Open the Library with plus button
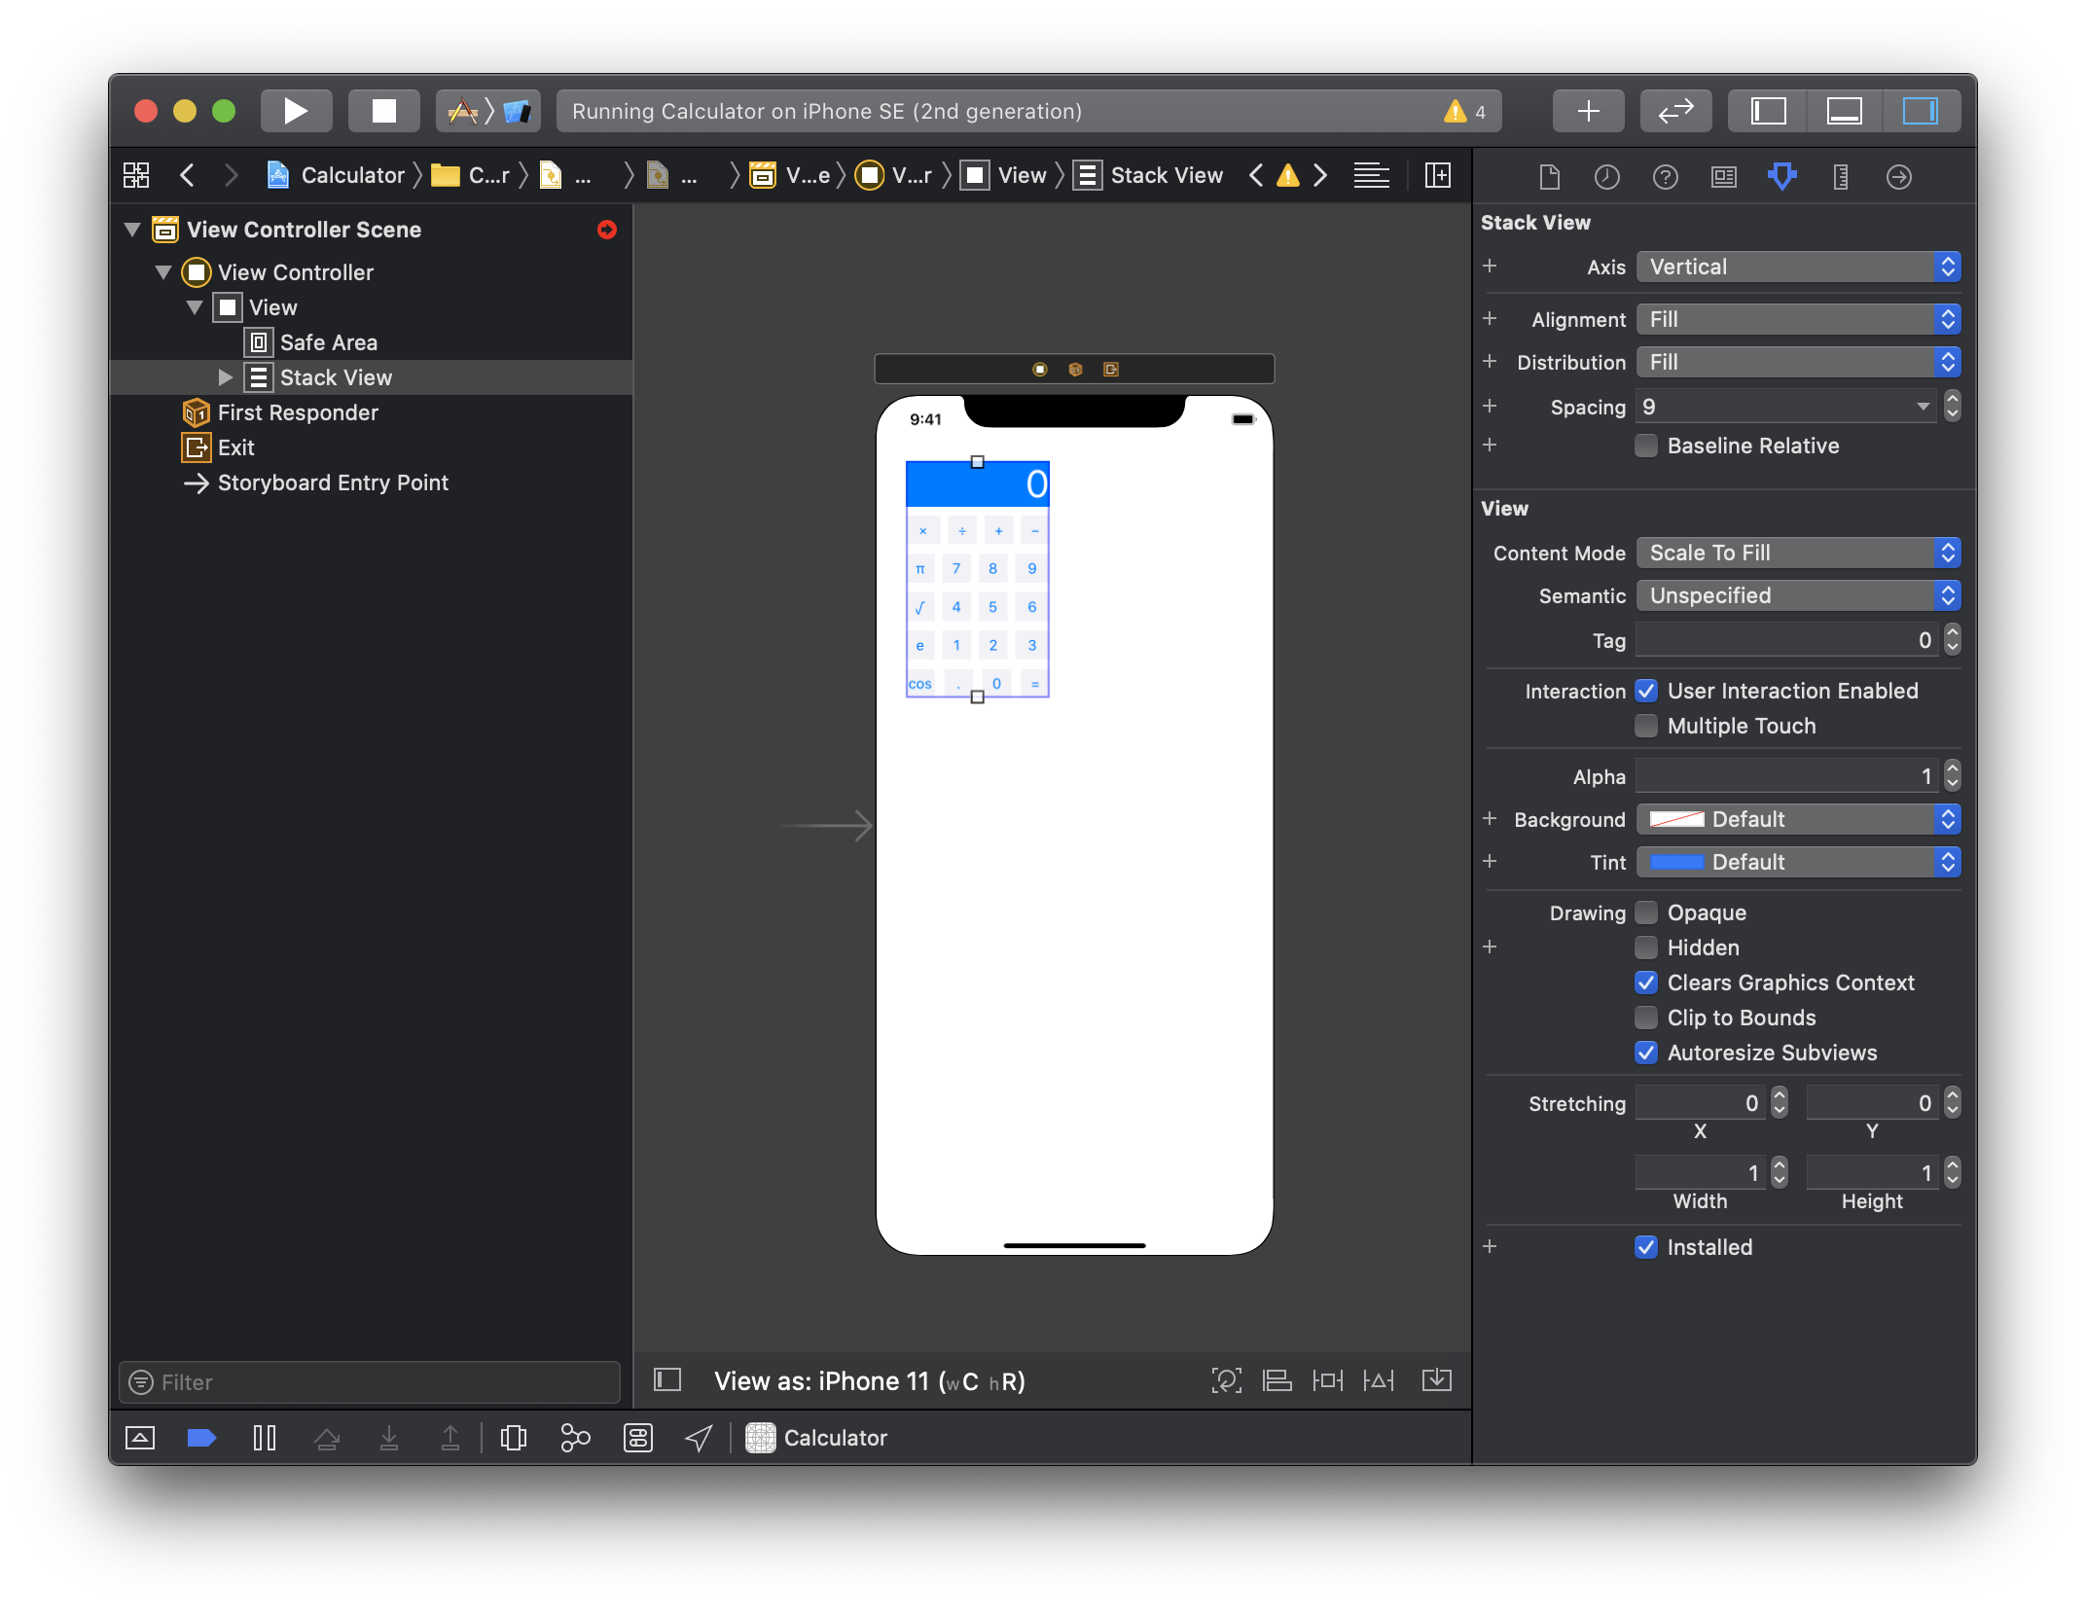This screenshot has height=1609, width=2086. pyautogui.click(x=1588, y=111)
